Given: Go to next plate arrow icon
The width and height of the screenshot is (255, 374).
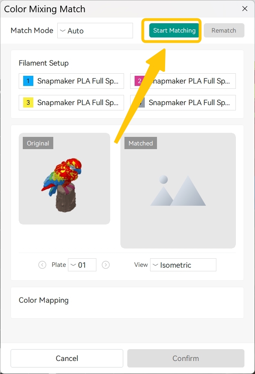Looking at the screenshot, I should click(106, 265).
